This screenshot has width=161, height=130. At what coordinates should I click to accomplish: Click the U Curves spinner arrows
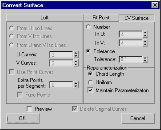(x=76, y=54)
